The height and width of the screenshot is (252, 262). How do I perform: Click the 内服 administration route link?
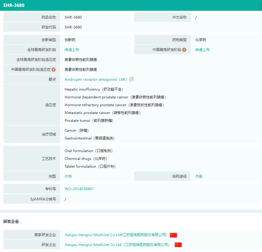199,176
